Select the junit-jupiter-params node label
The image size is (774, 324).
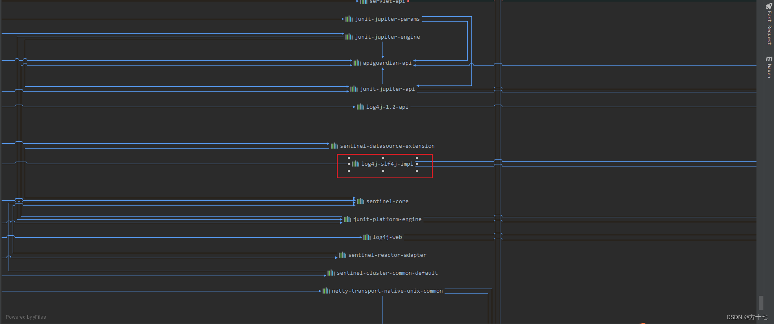click(387, 19)
